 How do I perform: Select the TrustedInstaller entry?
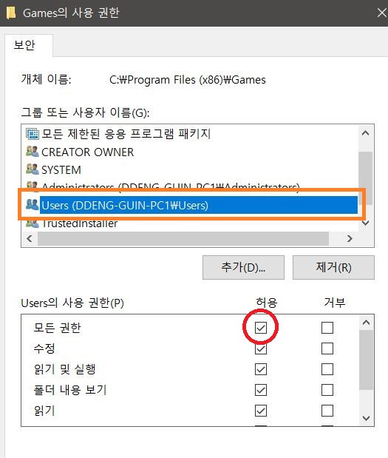pos(80,223)
